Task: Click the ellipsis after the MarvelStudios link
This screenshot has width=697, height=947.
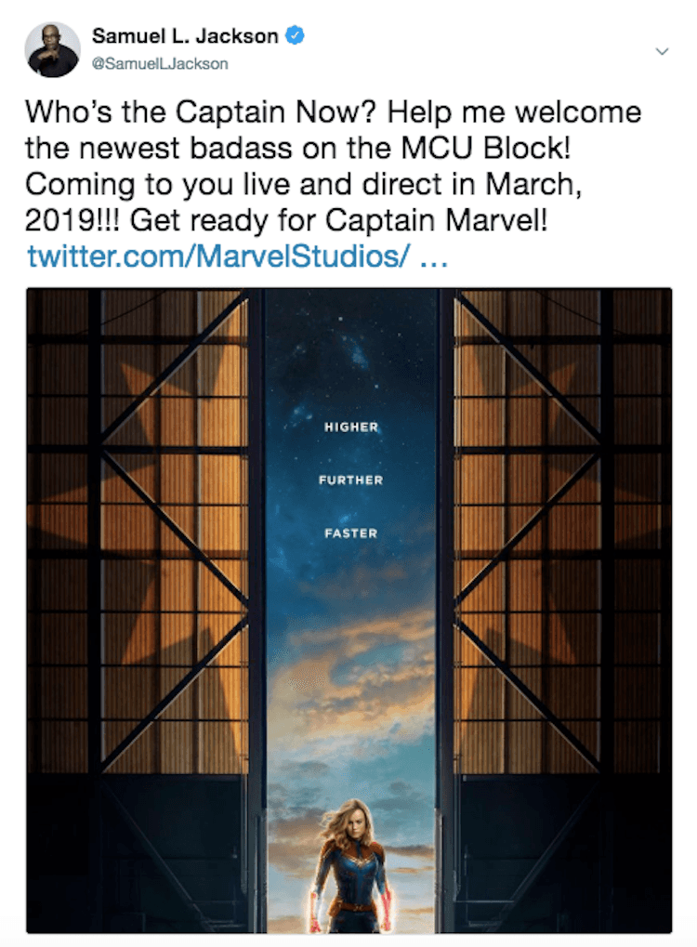Action: click(x=434, y=259)
